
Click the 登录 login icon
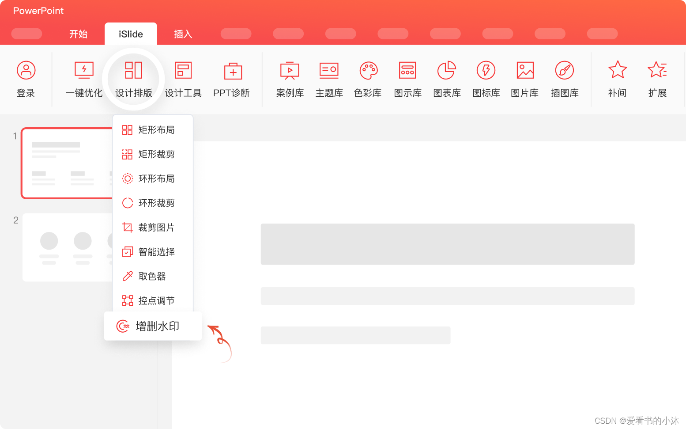tap(26, 70)
